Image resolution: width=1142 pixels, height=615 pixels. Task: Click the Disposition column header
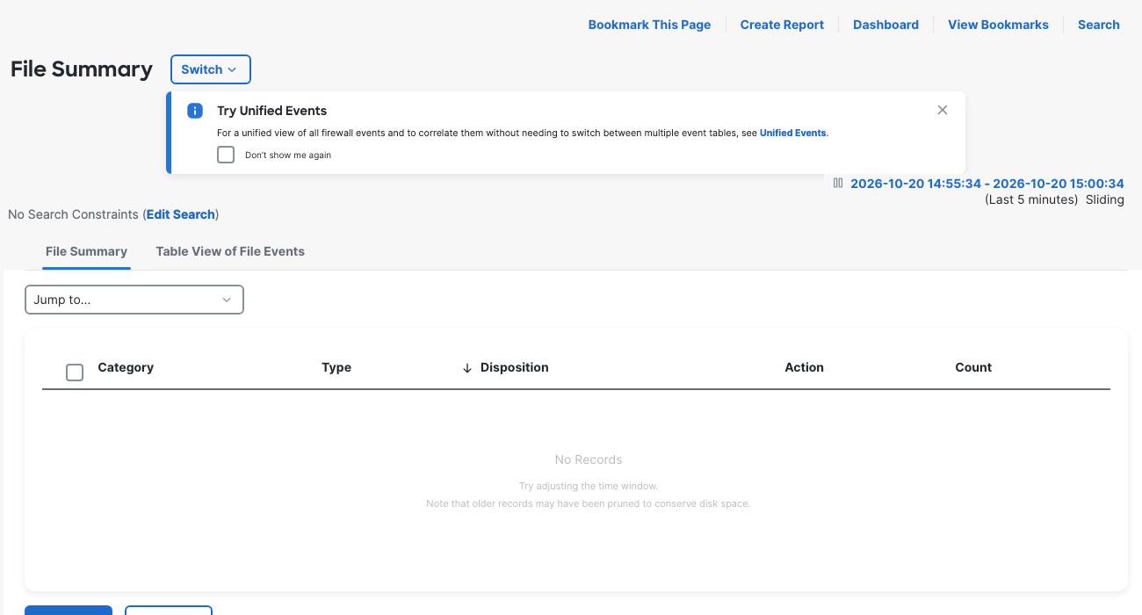coord(515,367)
